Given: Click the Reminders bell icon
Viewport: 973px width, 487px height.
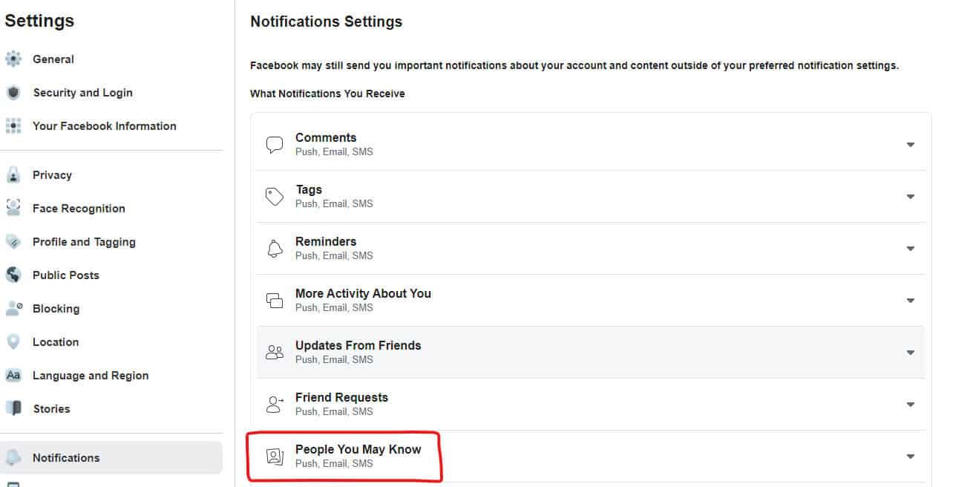Looking at the screenshot, I should (x=275, y=249).
